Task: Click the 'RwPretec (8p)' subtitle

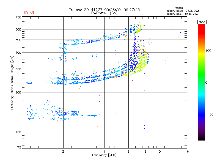Action: click(x=104, y=13)
